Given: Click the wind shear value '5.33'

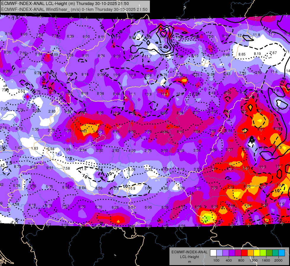Looking at the screenshot, I should [x=132, y=132].
